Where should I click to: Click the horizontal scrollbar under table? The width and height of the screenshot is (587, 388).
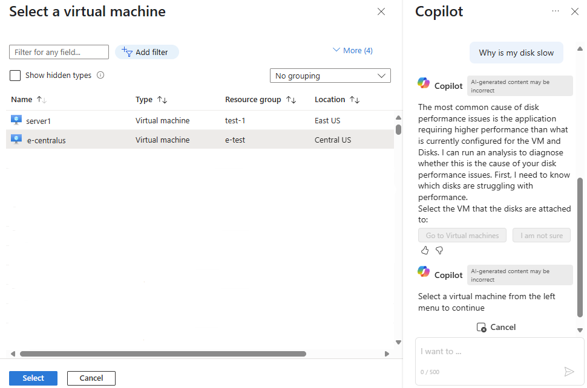point(163,354)
